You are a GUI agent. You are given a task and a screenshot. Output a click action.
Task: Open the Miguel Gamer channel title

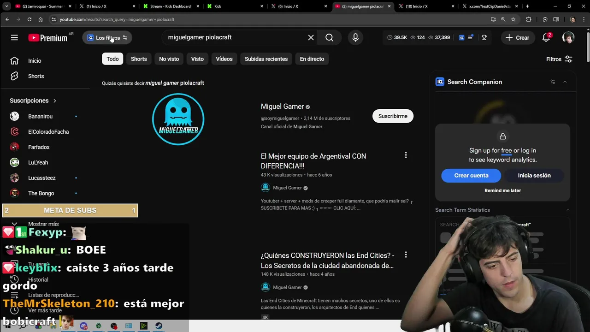[x=282, y=107]
